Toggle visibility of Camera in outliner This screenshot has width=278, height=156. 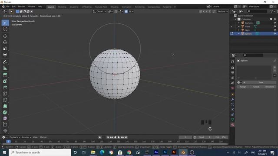point(275,23)
